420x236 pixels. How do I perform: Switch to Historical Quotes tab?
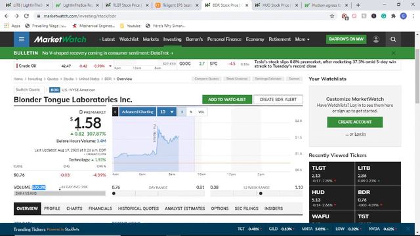[x=138, y=208]
